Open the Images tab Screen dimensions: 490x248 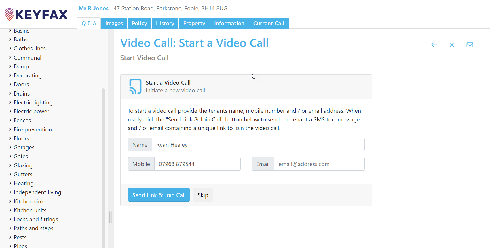coord(114,23)
